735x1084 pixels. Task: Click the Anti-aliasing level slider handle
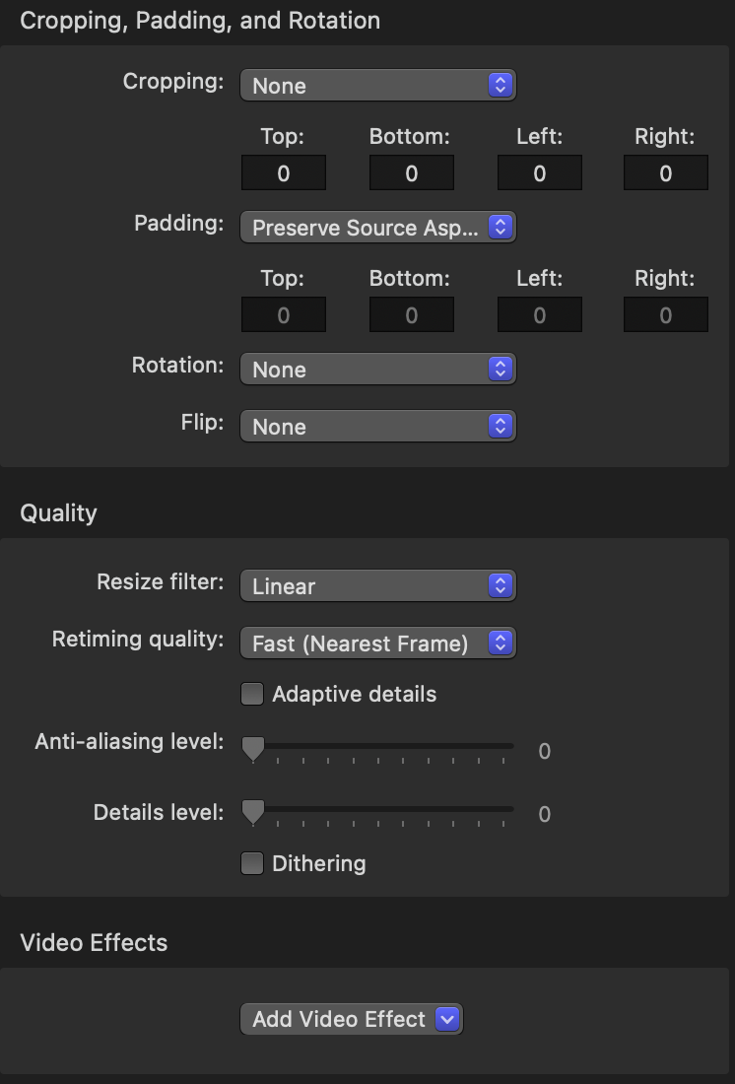click(254, 749)
